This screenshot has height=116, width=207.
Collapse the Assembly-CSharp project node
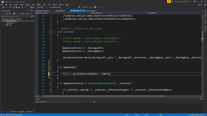(x=2, y=21)
